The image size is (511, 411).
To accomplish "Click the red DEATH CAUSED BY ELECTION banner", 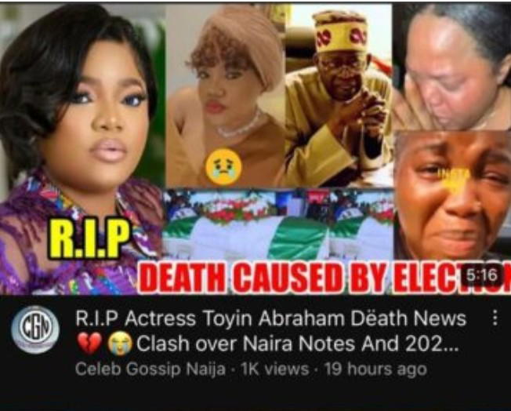I will 324,278.
